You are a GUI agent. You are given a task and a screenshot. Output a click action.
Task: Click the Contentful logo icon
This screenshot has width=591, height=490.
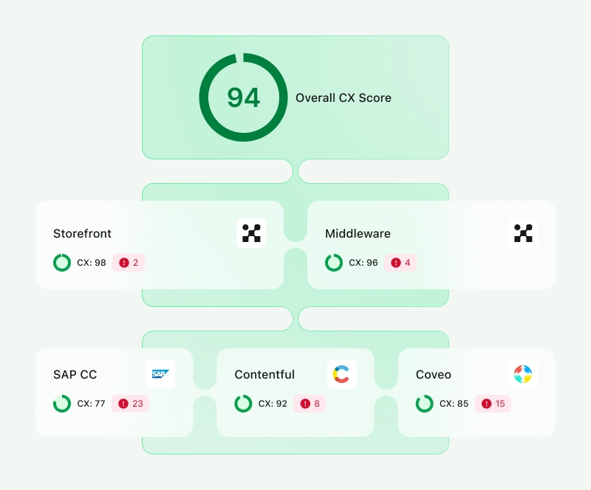341,374
